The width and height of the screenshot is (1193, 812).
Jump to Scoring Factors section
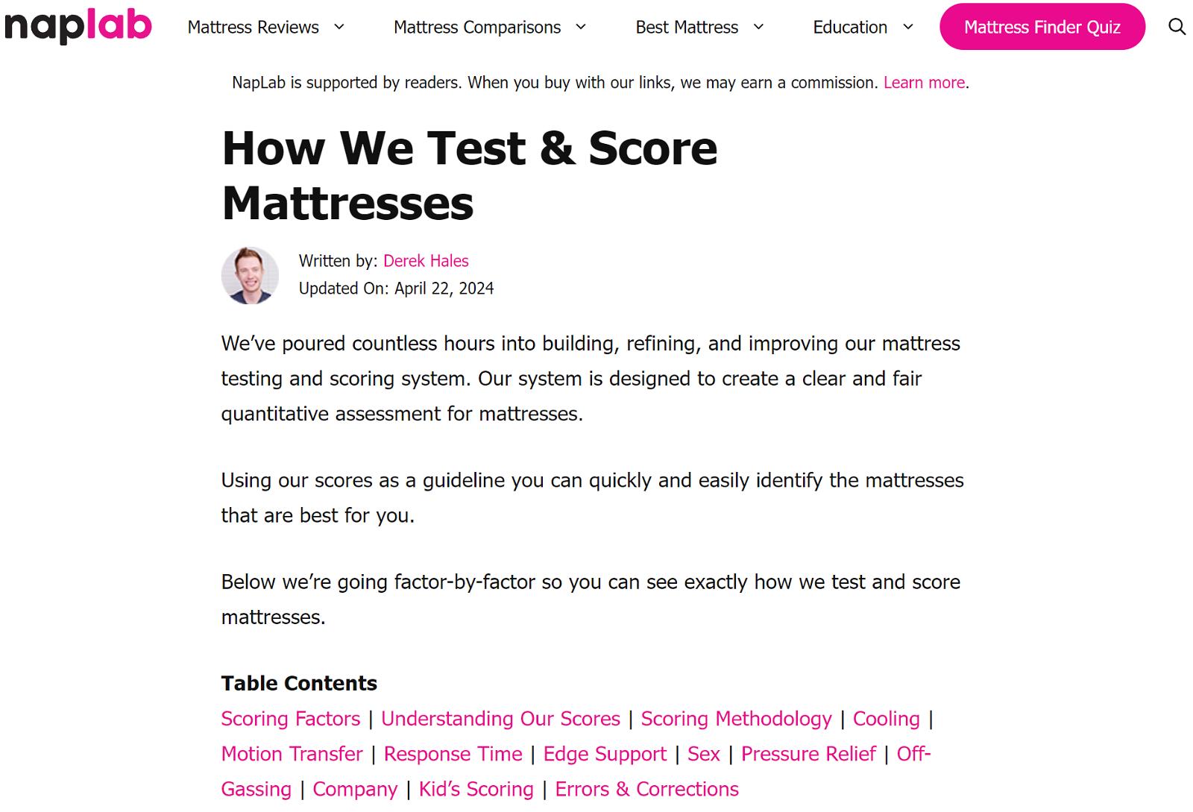pyautogui.click(x=290, y=719)
